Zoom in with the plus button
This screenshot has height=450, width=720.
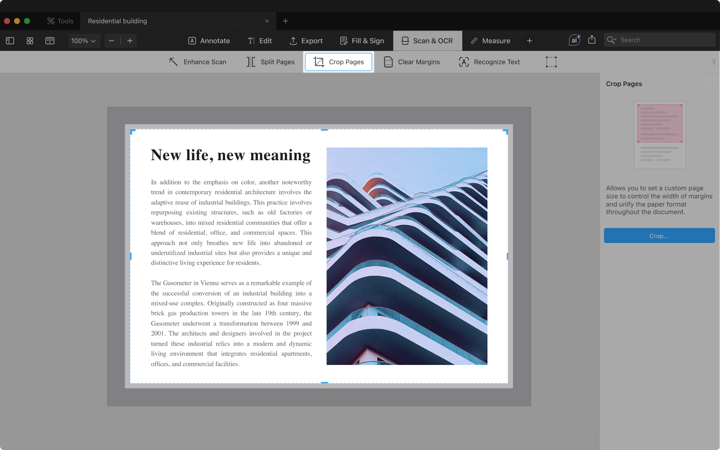pos(130,40)
